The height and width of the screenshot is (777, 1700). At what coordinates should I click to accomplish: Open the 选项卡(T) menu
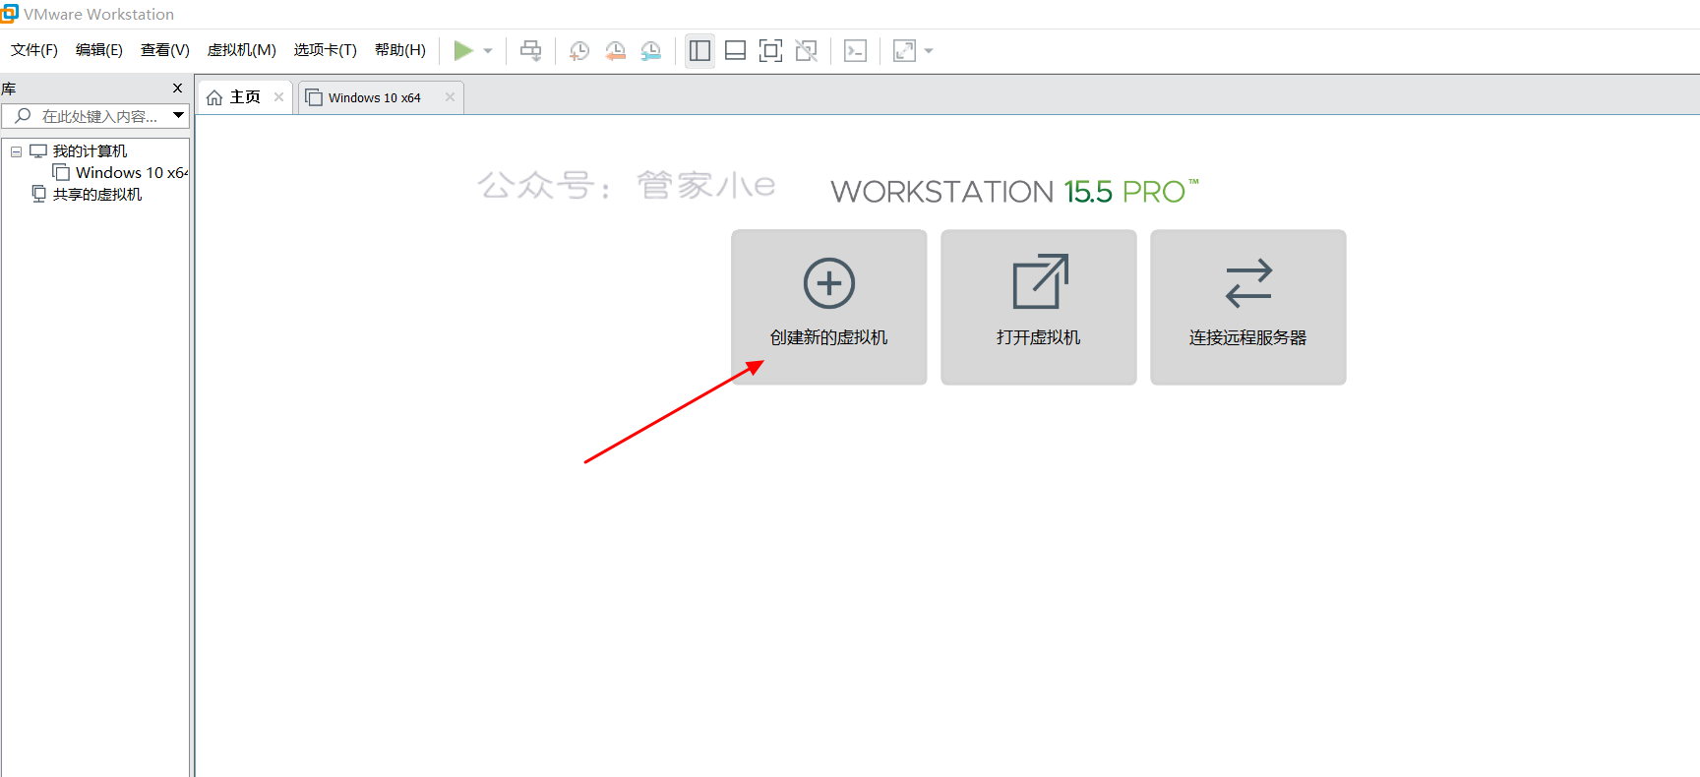pyautogui.click(x=326, y=50)
